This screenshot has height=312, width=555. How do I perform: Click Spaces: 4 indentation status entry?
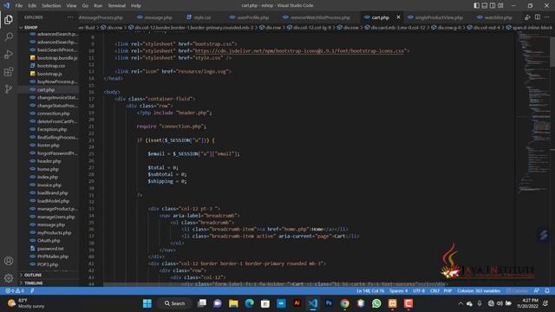[x=399, y=291]
